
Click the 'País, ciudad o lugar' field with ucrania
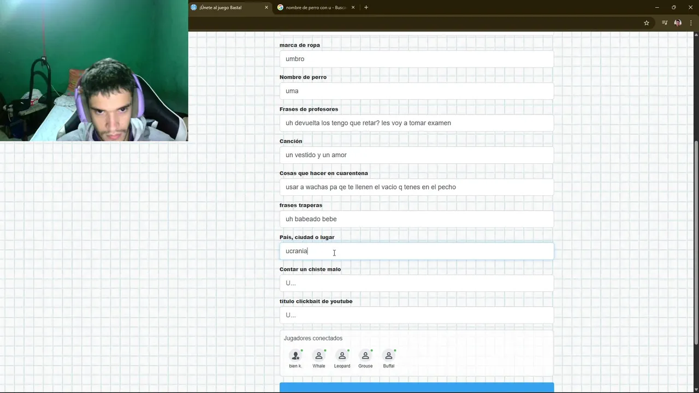417,251
